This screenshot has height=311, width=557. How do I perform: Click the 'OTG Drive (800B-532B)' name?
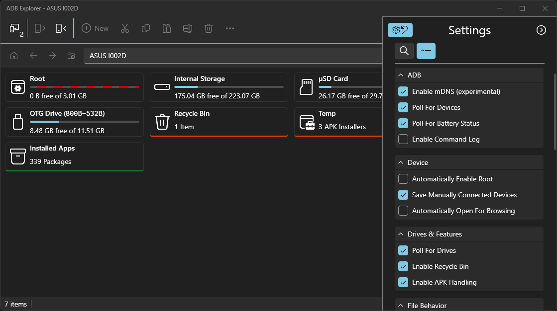click(67, 113)
